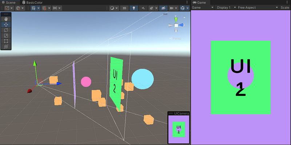The image size is (291, 145).
Task: Click the Scale label in Game view
Action: coord(285,8)
